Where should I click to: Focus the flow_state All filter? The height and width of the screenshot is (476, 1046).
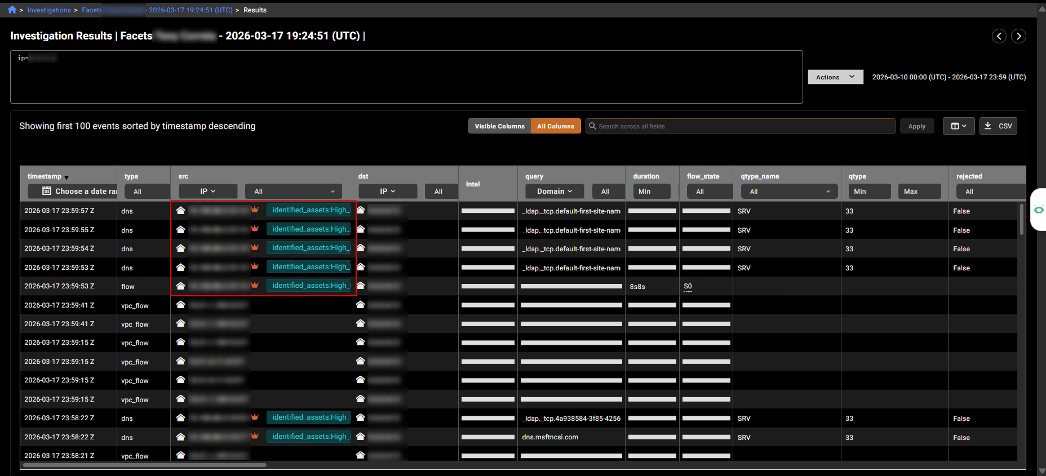(x=710, y=192)
